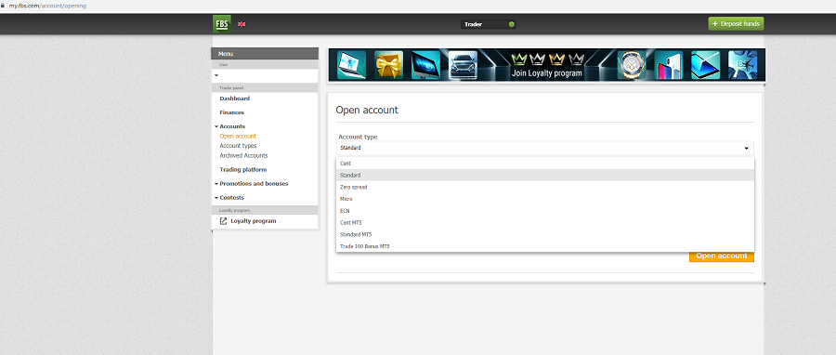Open the Open account sidebar link
The image size is (836, 355).
pos(238,136)
